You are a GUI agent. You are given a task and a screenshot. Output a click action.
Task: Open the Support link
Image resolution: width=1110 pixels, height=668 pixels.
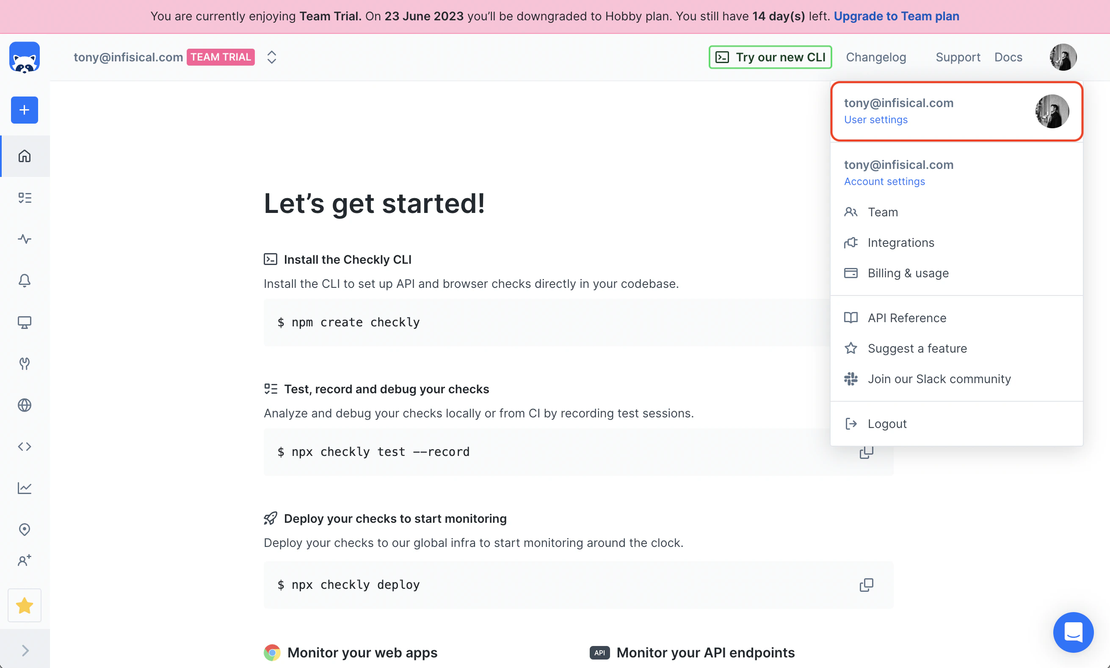click(958, 57)
